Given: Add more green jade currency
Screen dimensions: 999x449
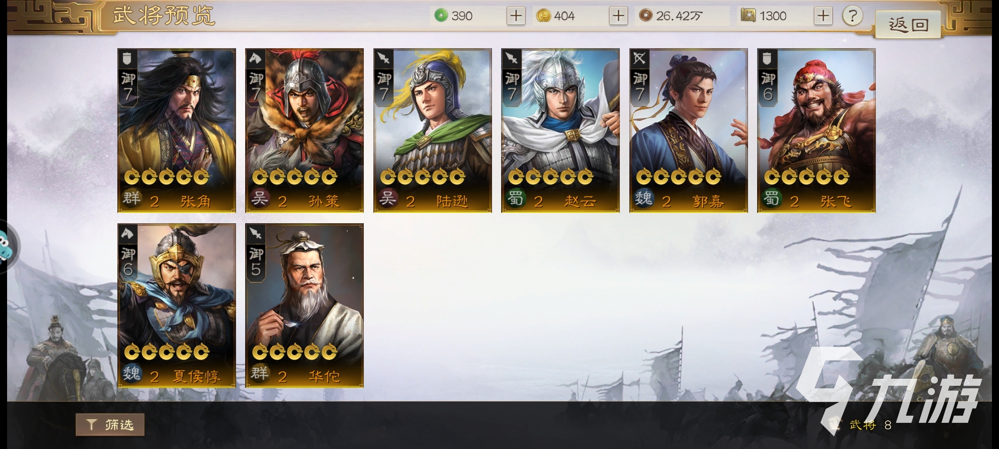Looking at the screenshot, I should pyautogui.click(x=516, y=16).
